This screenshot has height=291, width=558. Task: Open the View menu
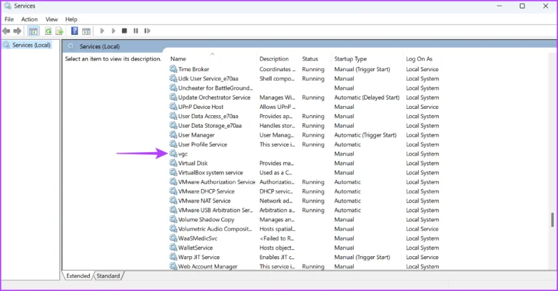[x=51, y=20]
